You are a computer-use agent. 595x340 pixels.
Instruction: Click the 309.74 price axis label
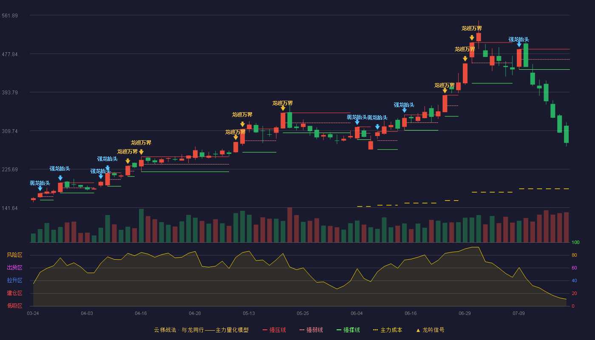coord(10,131)
